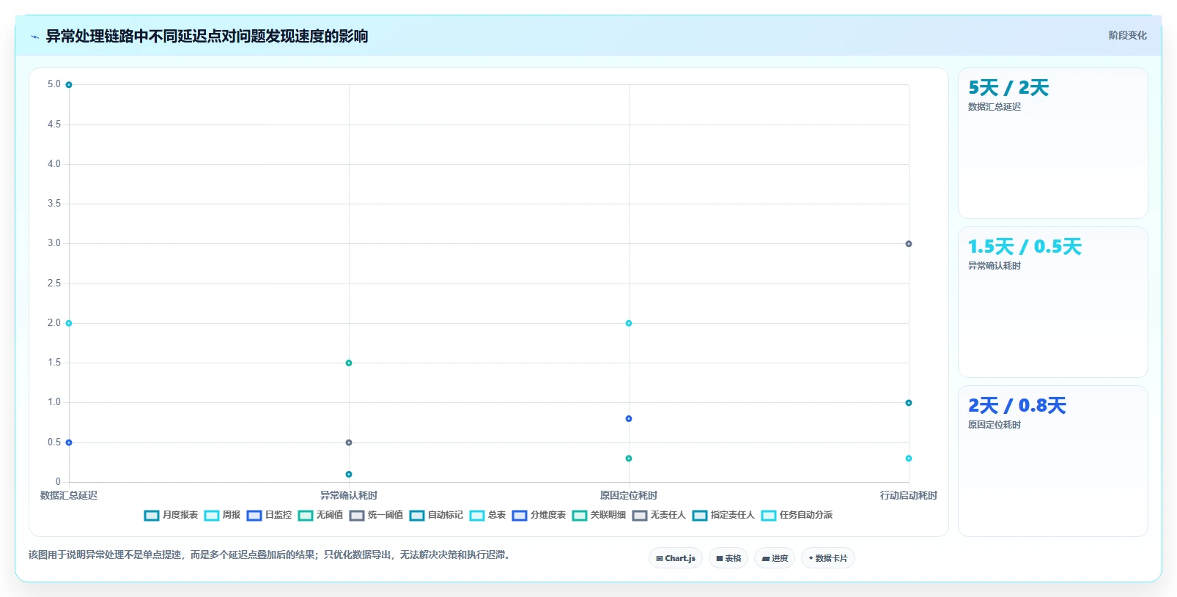1177x597 pixels.
Task: Toggle the 总表 legend entry
Action: click(488, 515)
